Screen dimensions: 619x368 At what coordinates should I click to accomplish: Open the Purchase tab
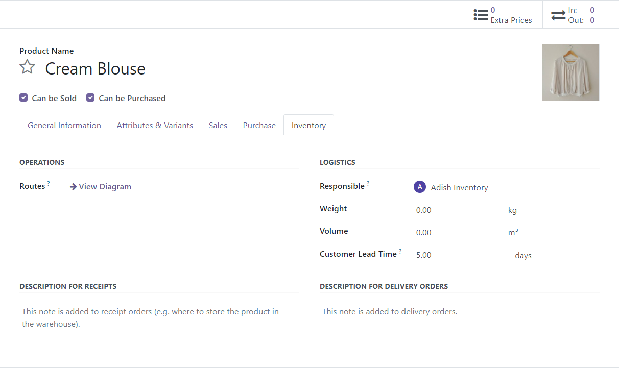(259, 125)
